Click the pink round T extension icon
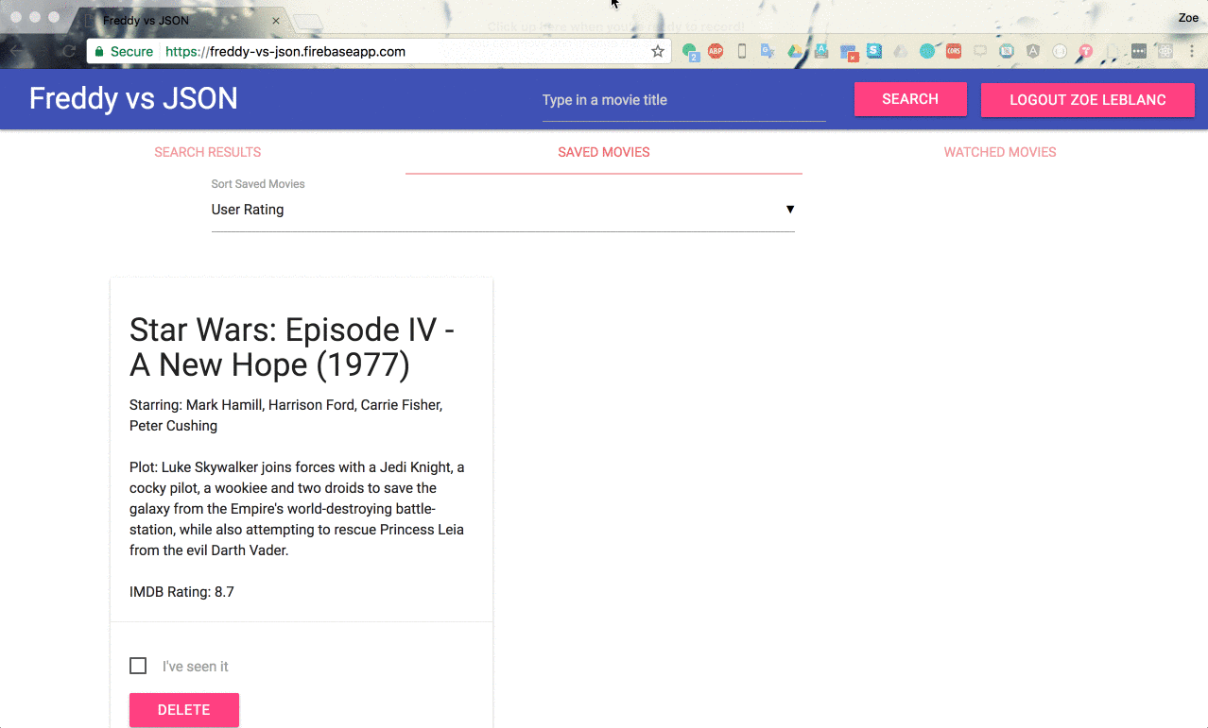Image resolution: width=1208 pixels, height=728 pixels. pos(1086,52)
